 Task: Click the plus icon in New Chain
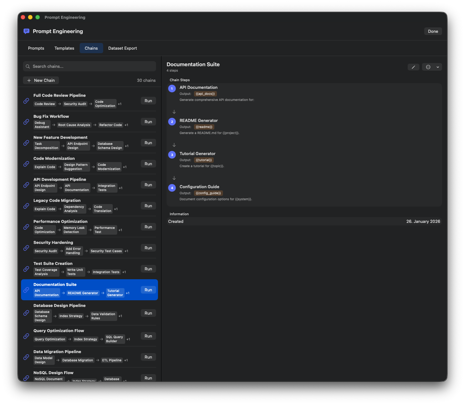tap(29, 81)
